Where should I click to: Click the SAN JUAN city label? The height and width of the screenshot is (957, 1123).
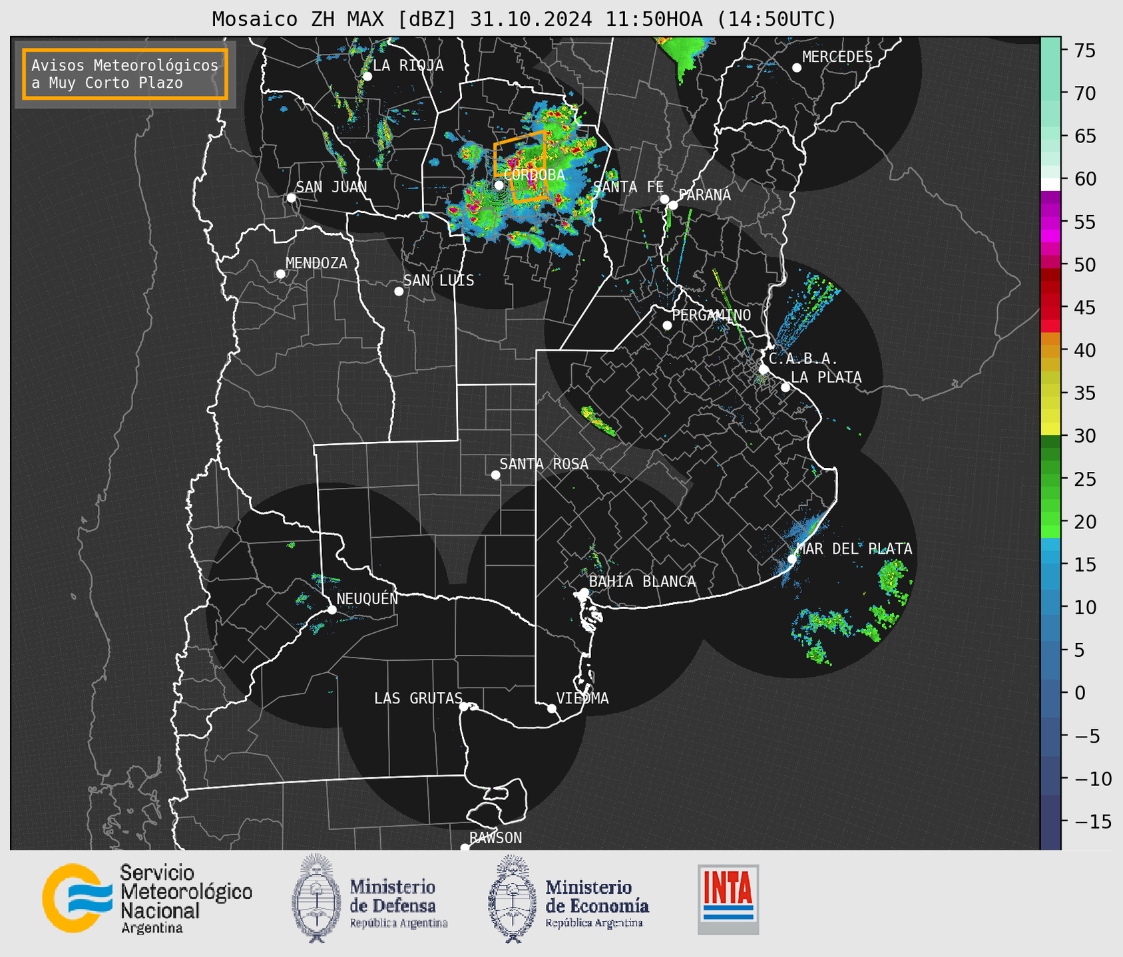[x=331, y=187]
